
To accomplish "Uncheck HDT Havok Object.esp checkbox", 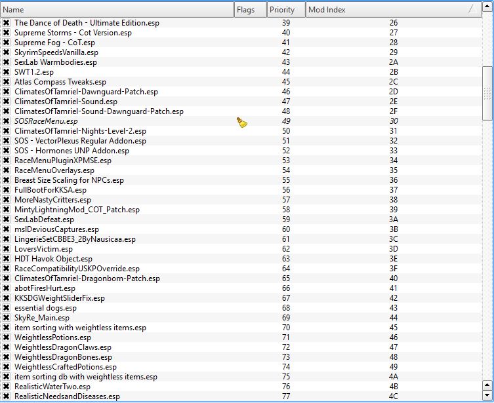I will 7,259.
